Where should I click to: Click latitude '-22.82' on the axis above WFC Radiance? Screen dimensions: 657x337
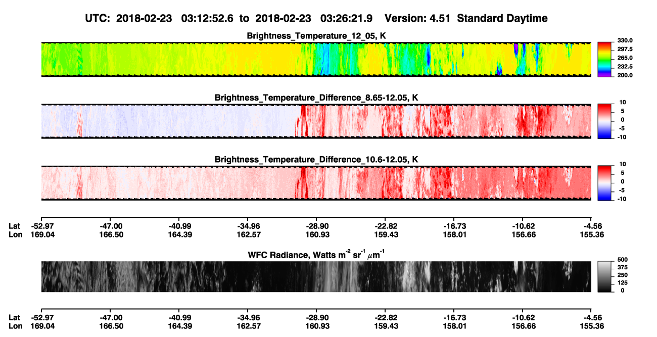(x=386, y=226)
